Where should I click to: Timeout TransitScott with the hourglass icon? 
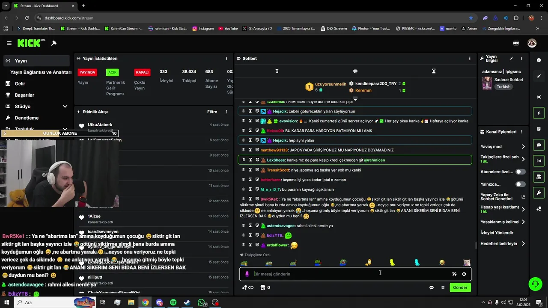pyautogui.click(x=250, y=170)
